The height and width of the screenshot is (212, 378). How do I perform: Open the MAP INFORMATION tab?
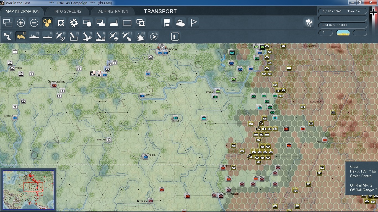click(22, 11)
